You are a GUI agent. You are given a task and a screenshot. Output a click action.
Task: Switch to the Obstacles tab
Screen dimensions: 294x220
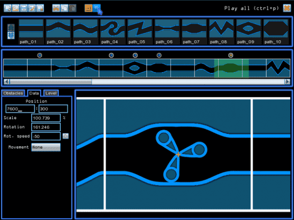pyautogui.click(x=13, y=93)
